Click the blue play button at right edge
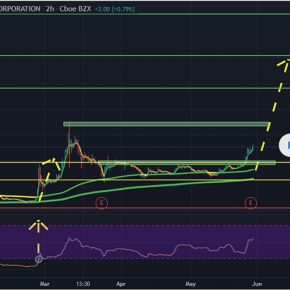This screenshot has width=290, height=290. (285, 145)
